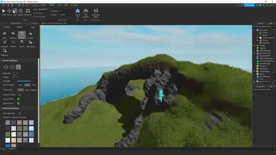Screen dimensions: 276x155
Task: Expand the Players node in Explorer
Action: [x=254, y=46]
